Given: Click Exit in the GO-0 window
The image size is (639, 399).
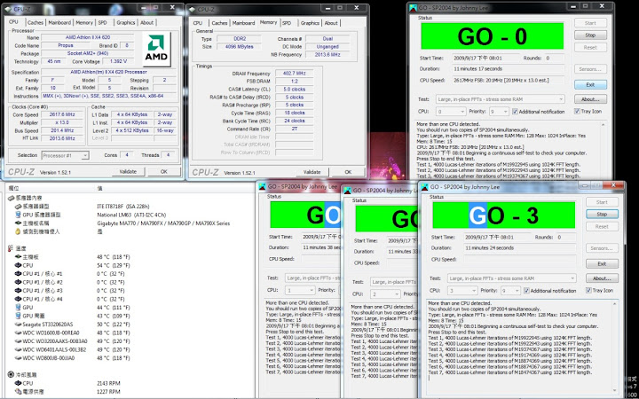Looking at the screenshot, I should pyautogui.click(x=590, y=85).
